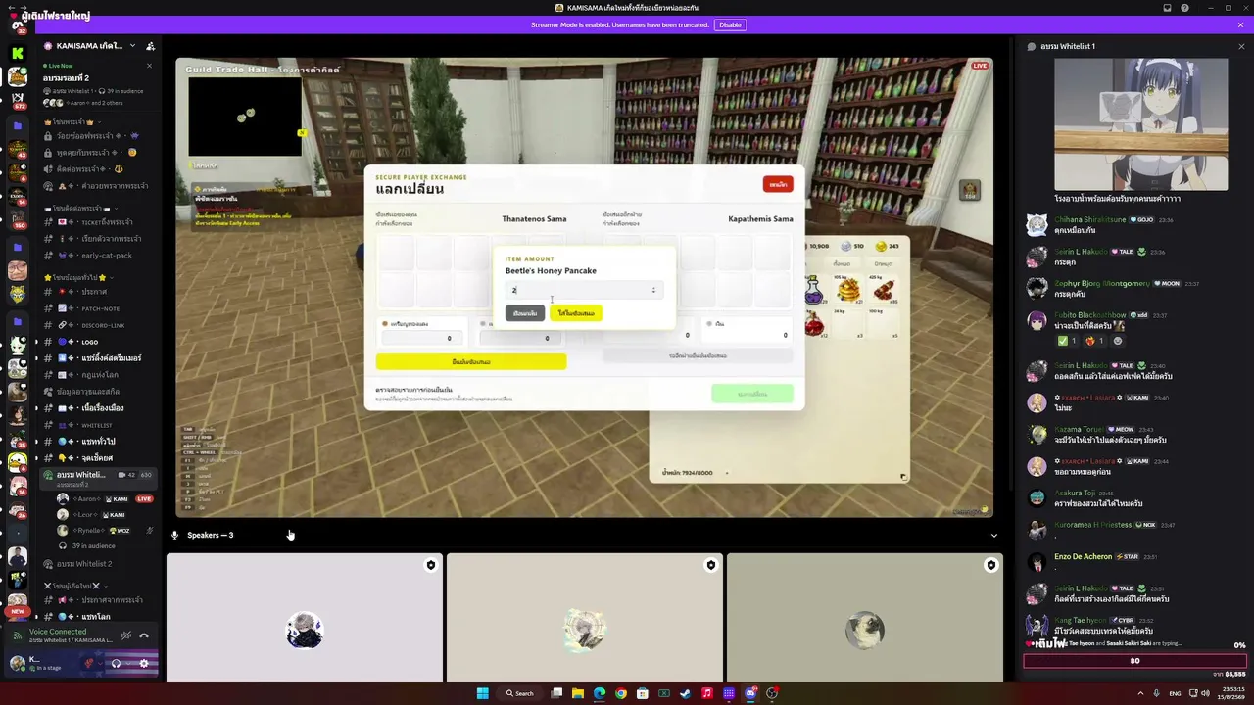
Task: Open the invite people icon beside server name
Action: point(150,46)
